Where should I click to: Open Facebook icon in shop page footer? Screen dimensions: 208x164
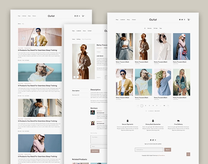click(x=151, y=140)
